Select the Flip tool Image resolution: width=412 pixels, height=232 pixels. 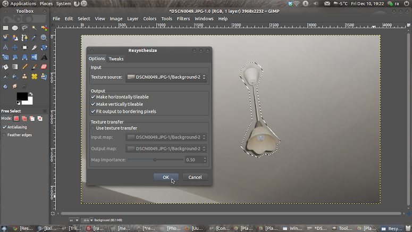point(34,57)
